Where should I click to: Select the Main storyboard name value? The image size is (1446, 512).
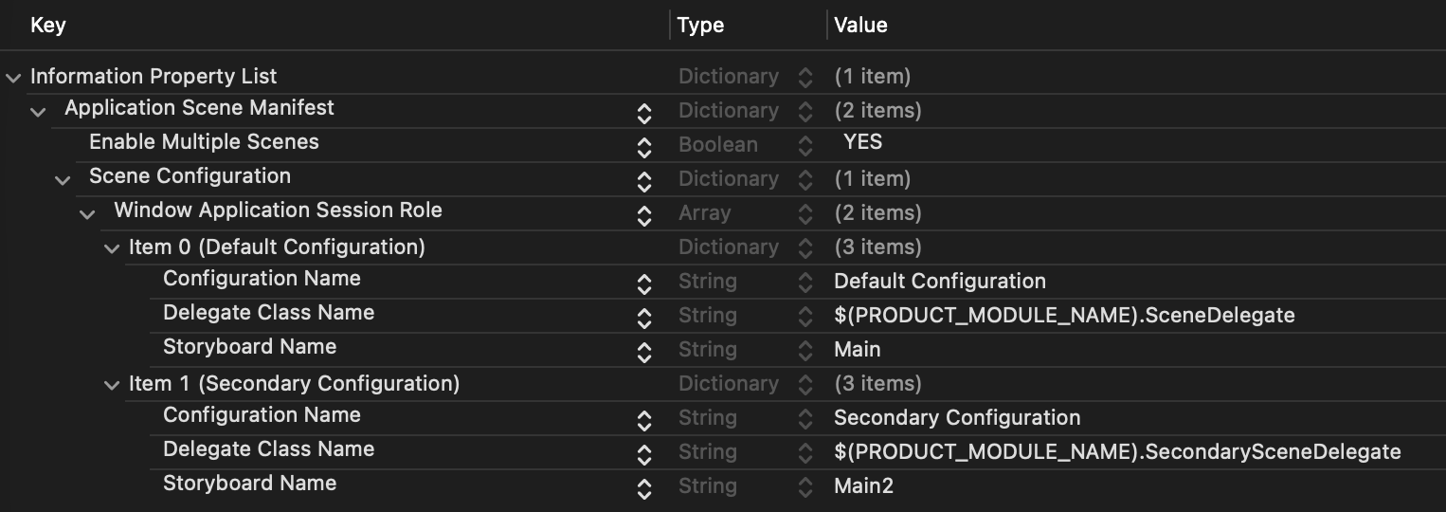click(x=858, y=350)
